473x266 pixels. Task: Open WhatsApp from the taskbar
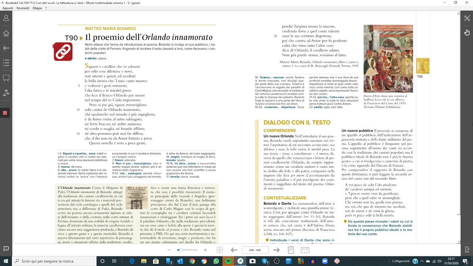216,261
